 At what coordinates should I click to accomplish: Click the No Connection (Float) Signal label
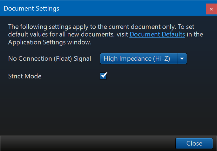coord(49,59)
